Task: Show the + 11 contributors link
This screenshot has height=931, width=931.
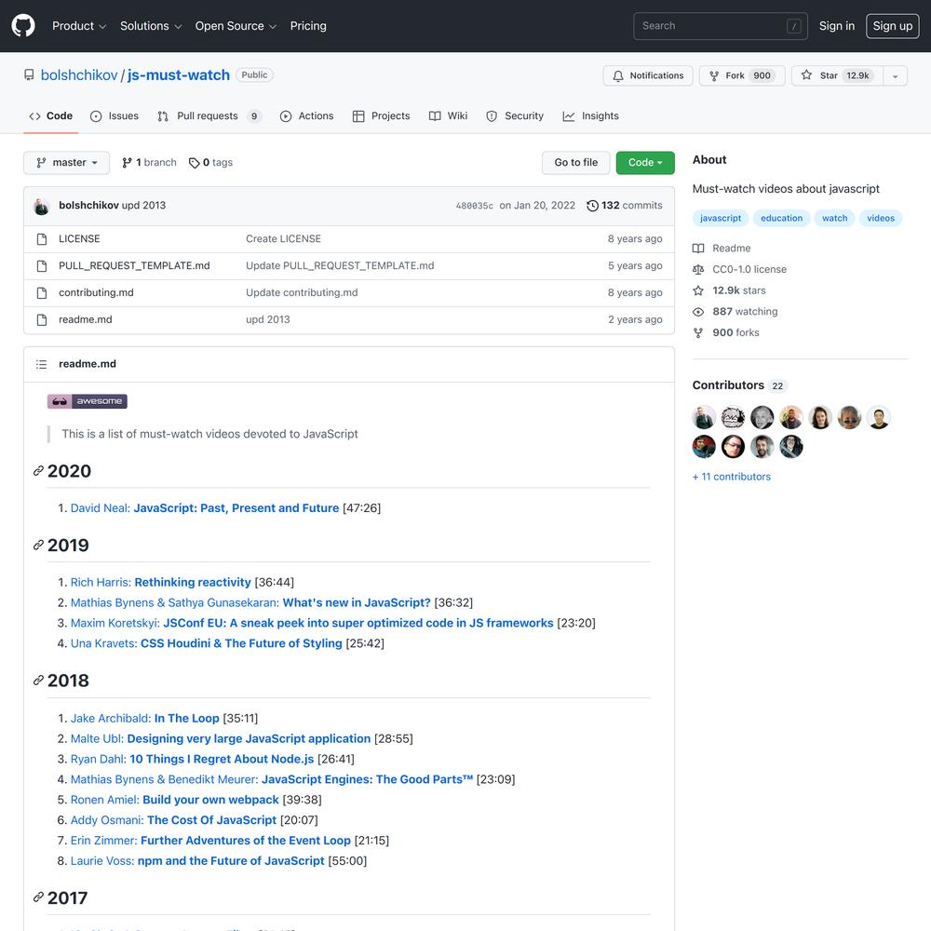Action: (732, 477)
